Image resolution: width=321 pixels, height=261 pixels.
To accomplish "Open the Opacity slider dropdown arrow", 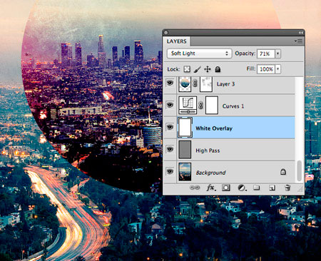I will point(277,53).
